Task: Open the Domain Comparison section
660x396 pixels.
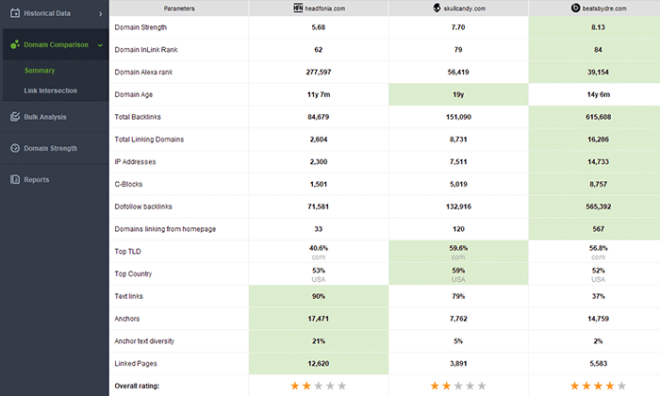Action: [x=56, y=44]
